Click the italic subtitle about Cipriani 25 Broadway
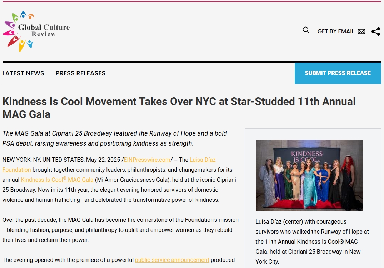Screen dimensions: 384x268 (x=115, y=138)
